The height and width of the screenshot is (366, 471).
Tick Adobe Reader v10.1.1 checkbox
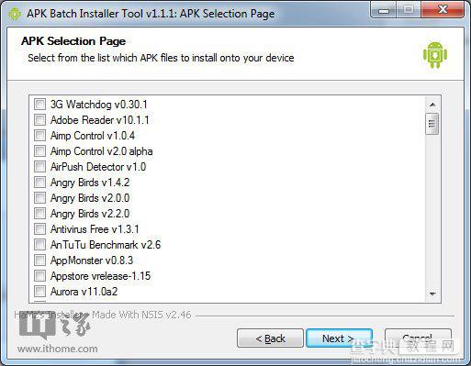point(39,119)
